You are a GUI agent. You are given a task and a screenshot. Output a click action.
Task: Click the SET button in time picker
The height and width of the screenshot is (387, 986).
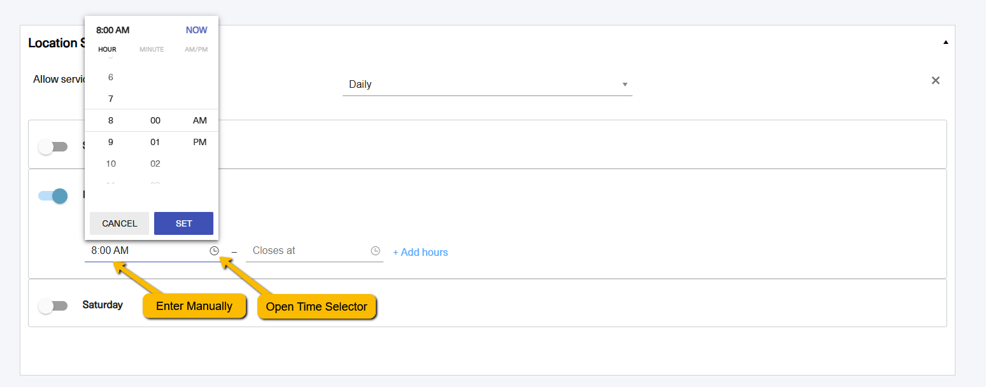[183, 223]
